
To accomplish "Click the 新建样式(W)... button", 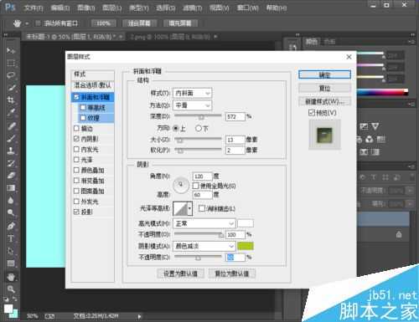I will tap(324, 101).
